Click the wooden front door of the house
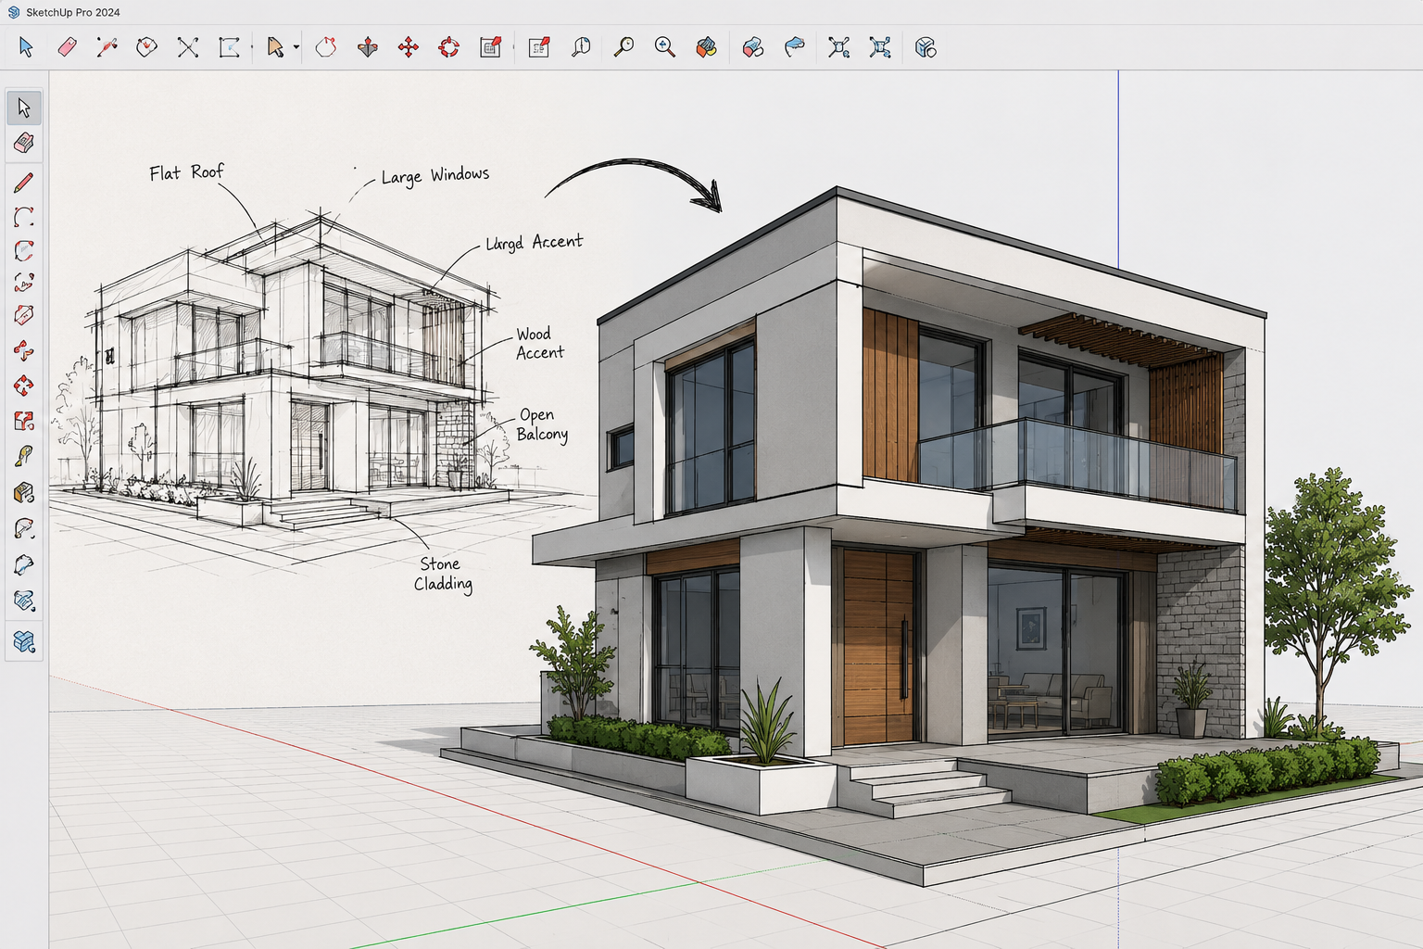This screenshot has height=949, width=1423. (877, 645)
